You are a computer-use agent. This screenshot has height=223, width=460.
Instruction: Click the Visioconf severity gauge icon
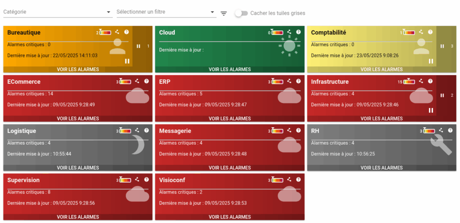click(x=277, y=180)
